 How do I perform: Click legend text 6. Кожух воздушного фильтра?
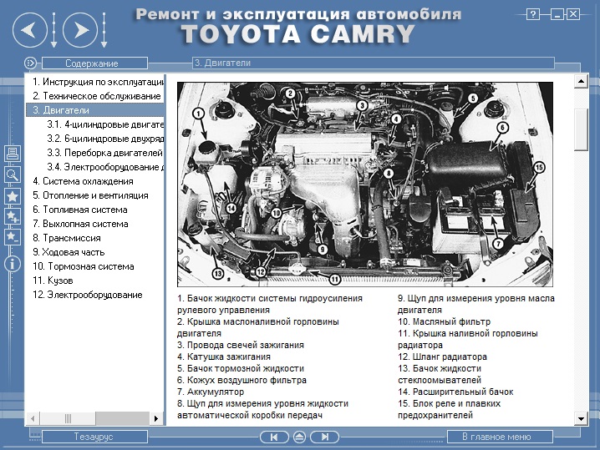(x=242, y=380)
